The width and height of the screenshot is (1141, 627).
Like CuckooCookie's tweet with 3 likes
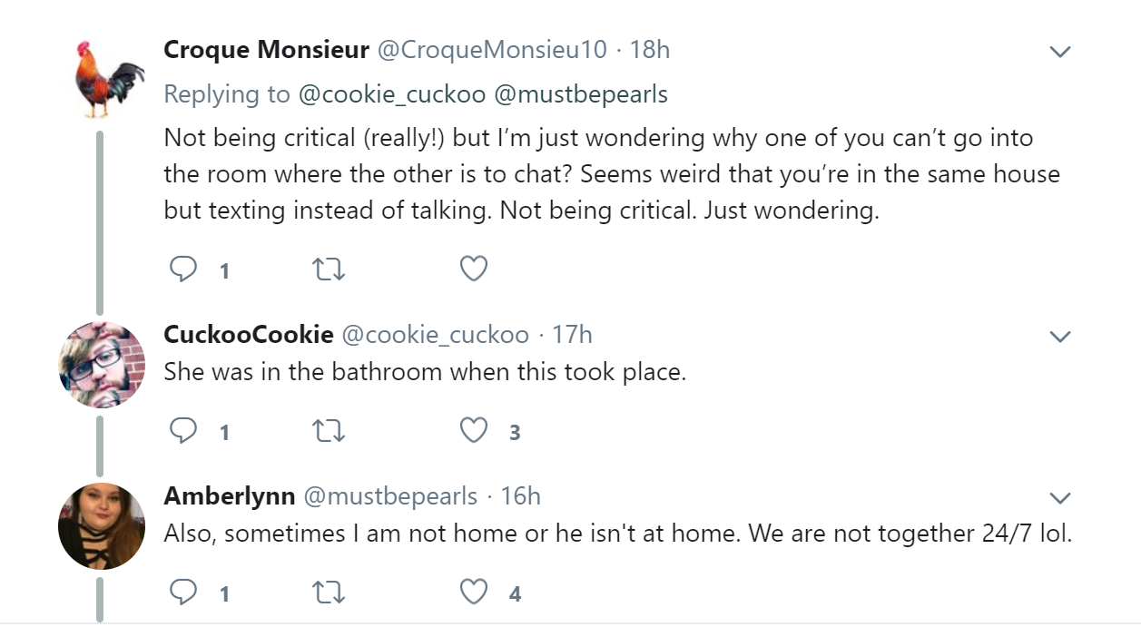(474, 431)
